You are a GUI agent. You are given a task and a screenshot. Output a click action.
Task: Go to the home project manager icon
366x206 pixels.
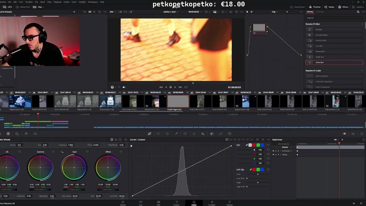pyautogui.click(x=354, y=203)
